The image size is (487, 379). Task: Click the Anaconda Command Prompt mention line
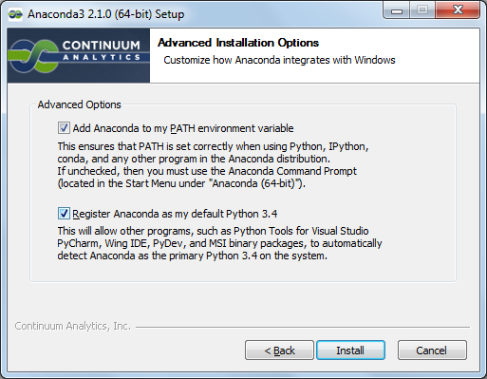pyautogui.click(x=207, y=171)
